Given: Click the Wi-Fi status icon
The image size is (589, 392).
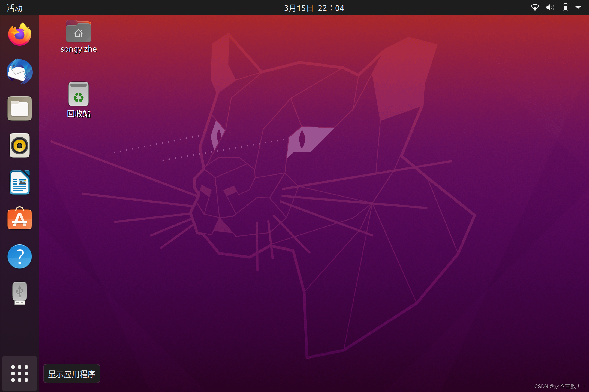Looking at the screenshot, I should pos(535,7).
